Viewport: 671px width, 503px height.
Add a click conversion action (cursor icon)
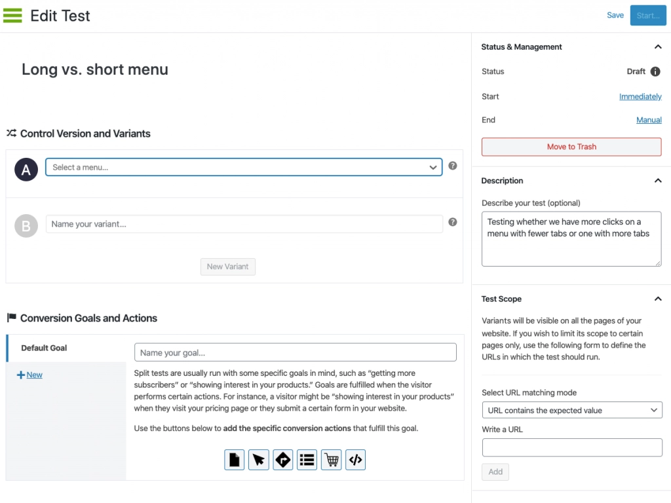coord(258,460)
